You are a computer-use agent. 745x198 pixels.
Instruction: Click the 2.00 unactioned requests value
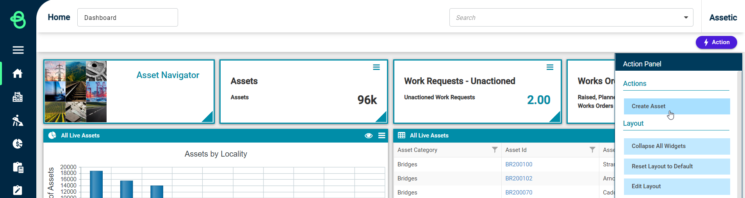[x=538, y=100]
